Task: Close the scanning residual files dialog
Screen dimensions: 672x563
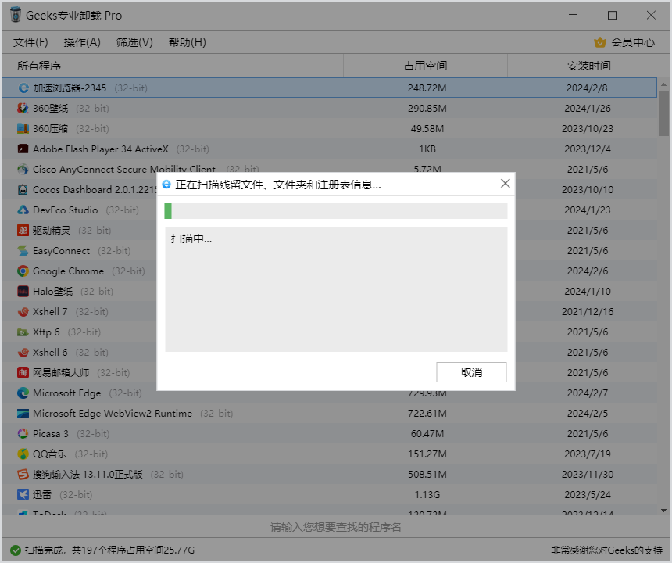Action: point(505,184)
